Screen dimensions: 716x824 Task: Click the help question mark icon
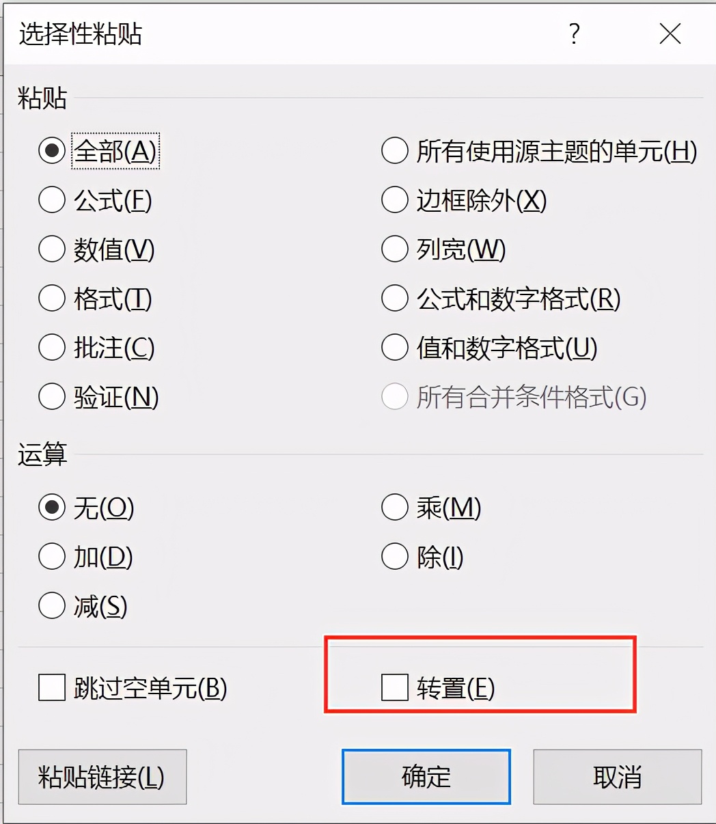click(x=575, y=33)
